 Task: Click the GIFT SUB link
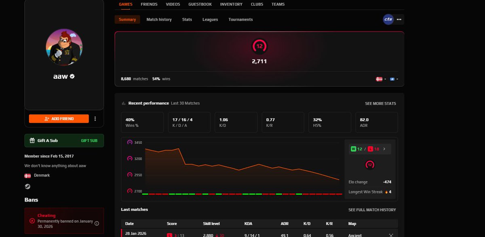[89, 141]
